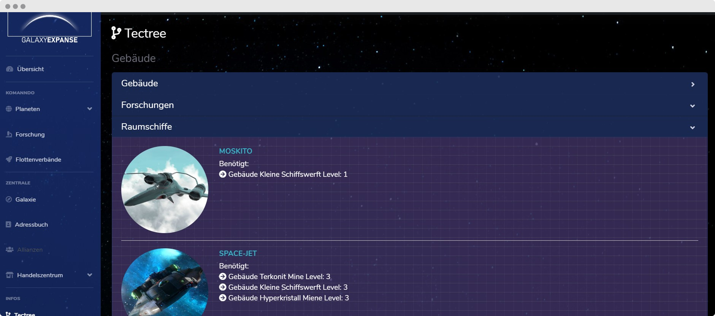715x316 pixels.
Task: Click the SPACE-JET ship title
Action: [238, 253]
